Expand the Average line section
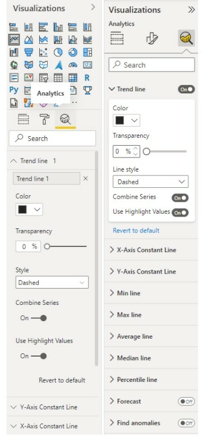Screen dimensions: 203x441 [x=151, y=336]
